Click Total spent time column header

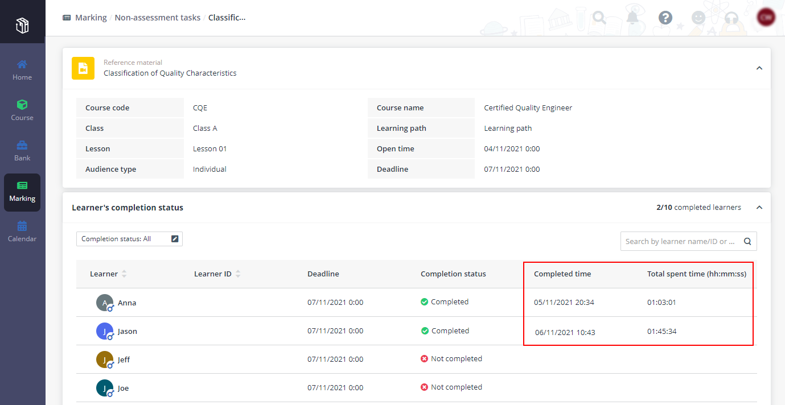(697, 274)
